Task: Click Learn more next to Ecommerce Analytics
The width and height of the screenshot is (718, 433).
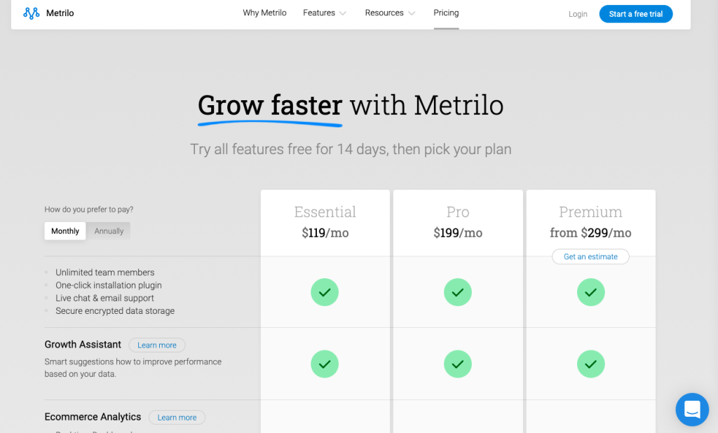Action: 177,418
